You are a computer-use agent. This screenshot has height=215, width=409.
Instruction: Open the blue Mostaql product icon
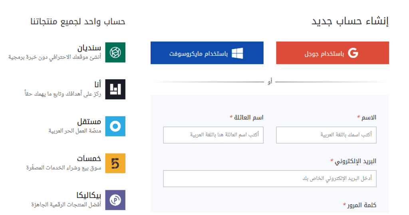(x=115, y=126)
